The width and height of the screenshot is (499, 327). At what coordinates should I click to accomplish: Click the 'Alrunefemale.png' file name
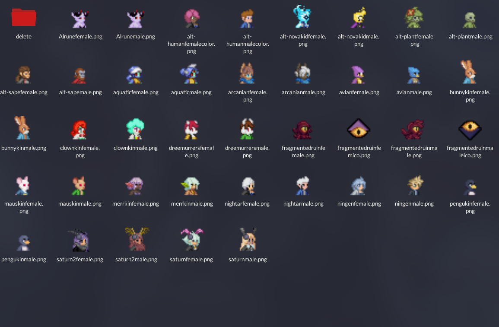[x=80, y=37]
